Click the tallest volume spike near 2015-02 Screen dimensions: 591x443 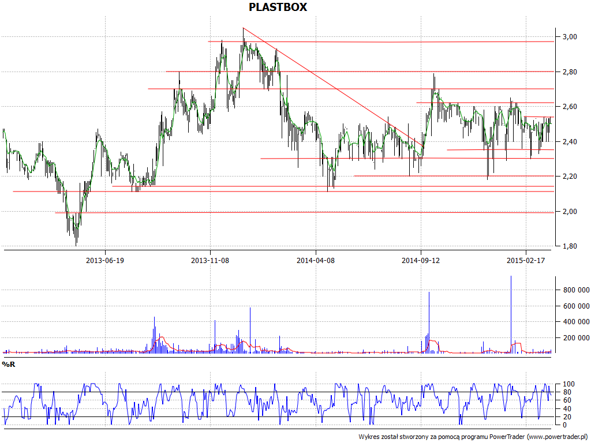pyautogui.click(x=511, y=314)
